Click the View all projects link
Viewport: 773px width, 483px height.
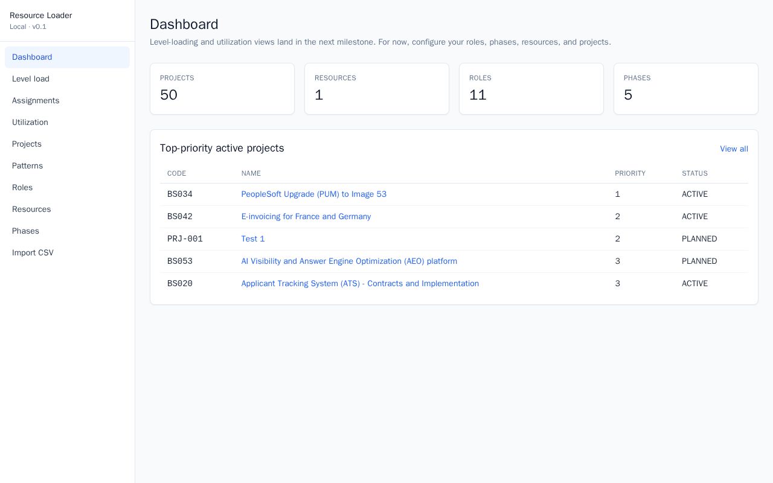pos(734,149)
